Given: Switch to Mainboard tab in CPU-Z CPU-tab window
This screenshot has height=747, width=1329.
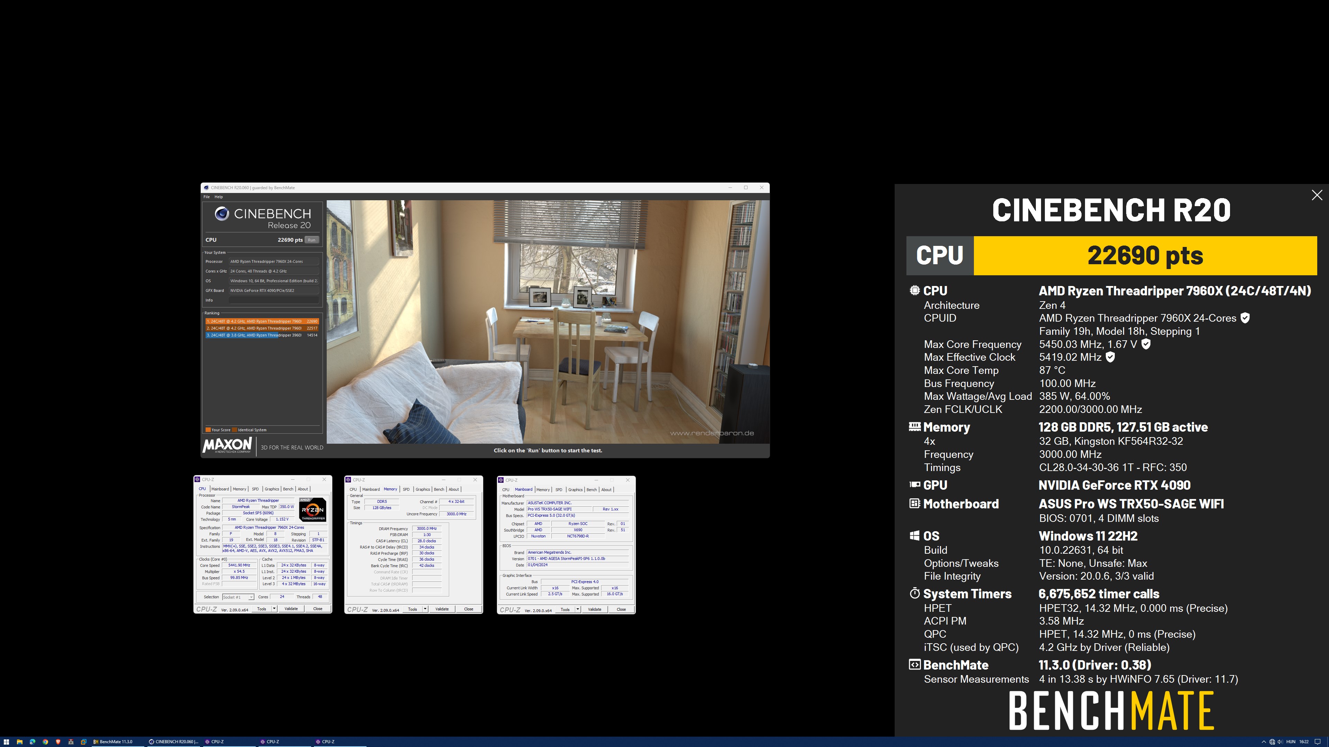Looking at the screenshot, I should click(220, 489).
